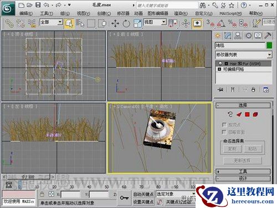Open the reference coordinate system dropdown 视图

(155, 22)
